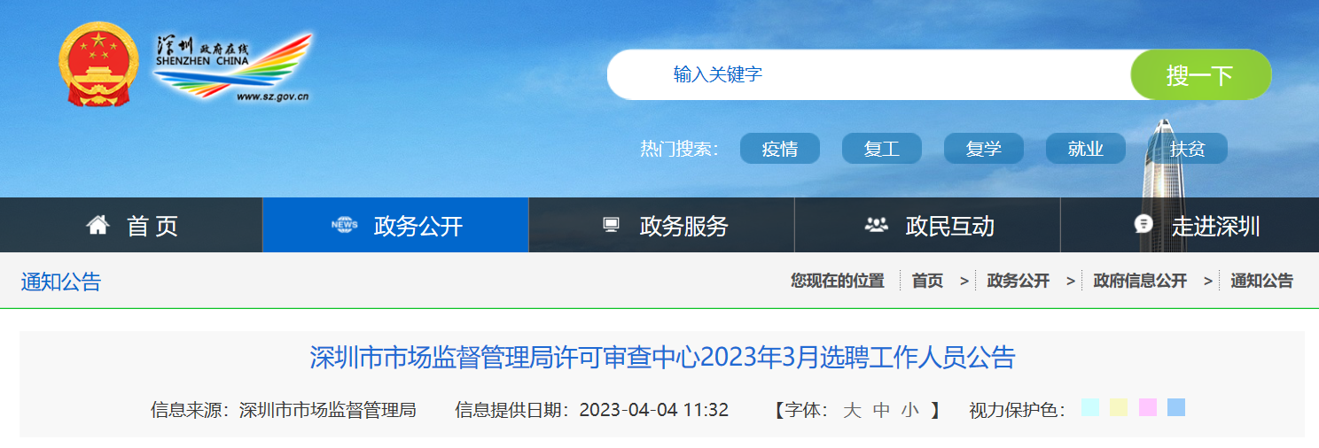Click the chat bubble icon beside 走进深圳
1319x448 pixels.
click(x=1143, y=224)
